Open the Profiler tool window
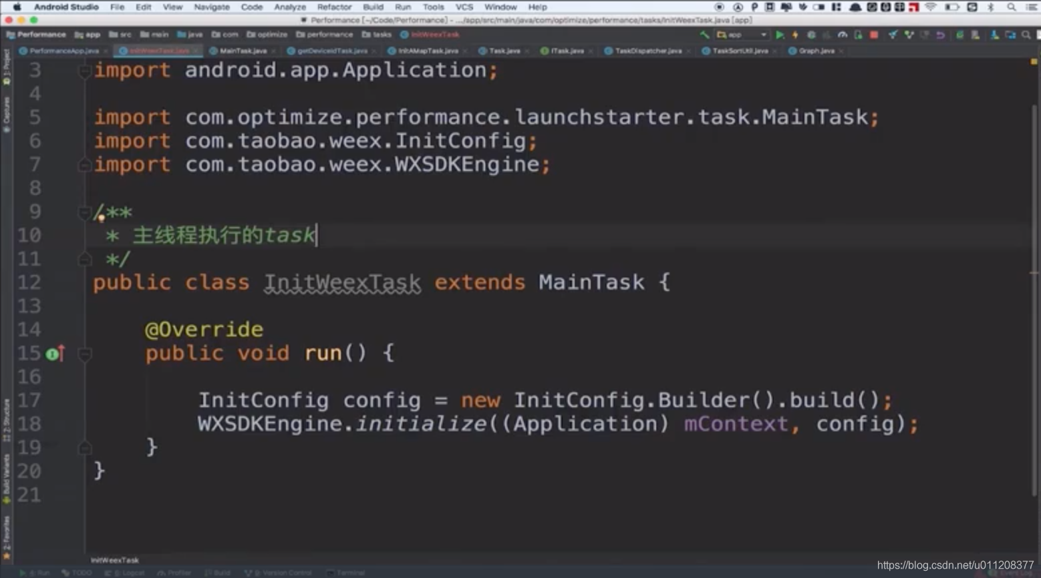The width and height of the screenshot is (1041, 578). (174, 573)
